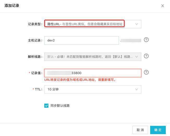Open the TTL dropdown showing 10 分钟
Image resolution: width=170 pixels, height=136 pixels.
click(x=92, y=89)
